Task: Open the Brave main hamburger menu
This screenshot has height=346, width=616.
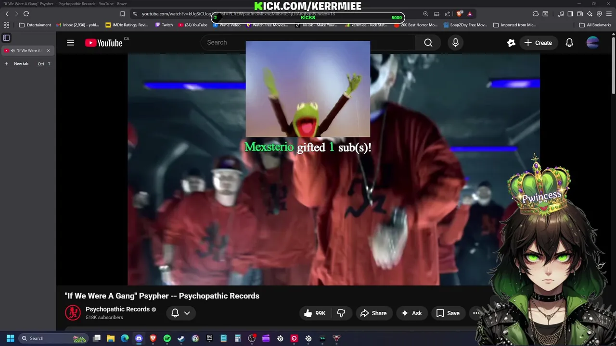Action: (x=609, y=14)
